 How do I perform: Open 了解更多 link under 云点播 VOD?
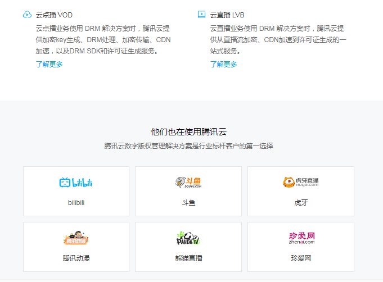point(49,65)
